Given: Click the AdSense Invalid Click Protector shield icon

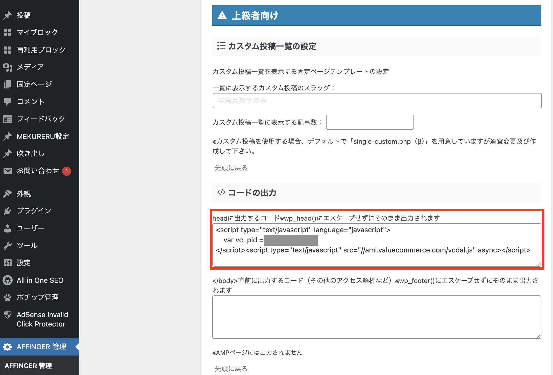Looking at the screenshot, I should [x=8, y=315].
